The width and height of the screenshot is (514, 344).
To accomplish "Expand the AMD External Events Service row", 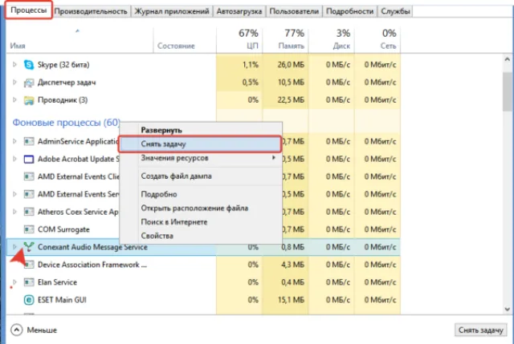I will pyautogui.click(x=14, y=194).
